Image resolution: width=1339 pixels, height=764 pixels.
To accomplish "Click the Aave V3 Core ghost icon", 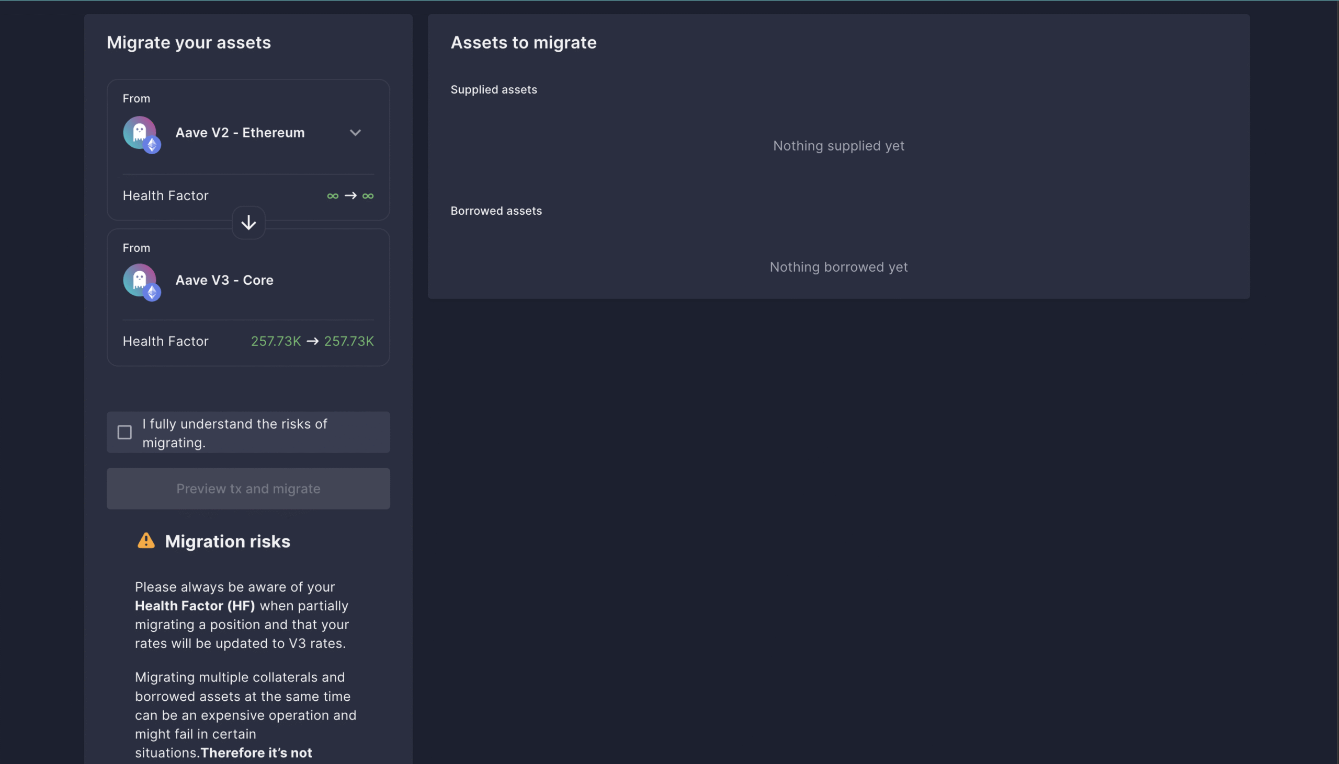I will pyautogui.click(x=138, y=279).
